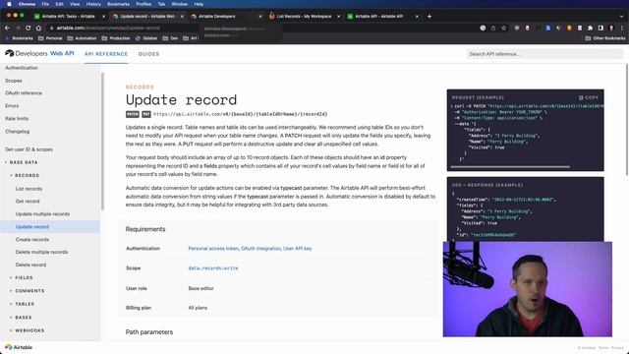Switch to the Airtable API: Tasks tab
629x354 pixels.
(68, 17)
